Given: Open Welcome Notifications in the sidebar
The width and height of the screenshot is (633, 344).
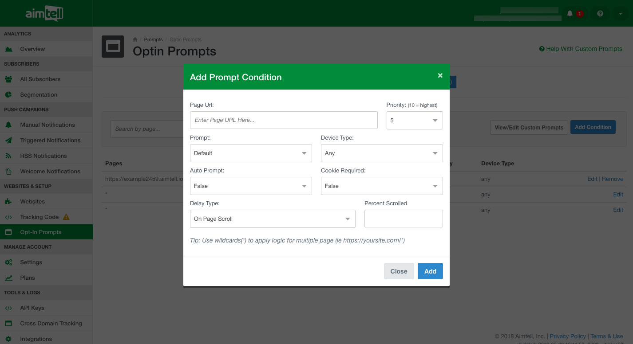Looking at the screenshot, I should (x=50, y=171).
